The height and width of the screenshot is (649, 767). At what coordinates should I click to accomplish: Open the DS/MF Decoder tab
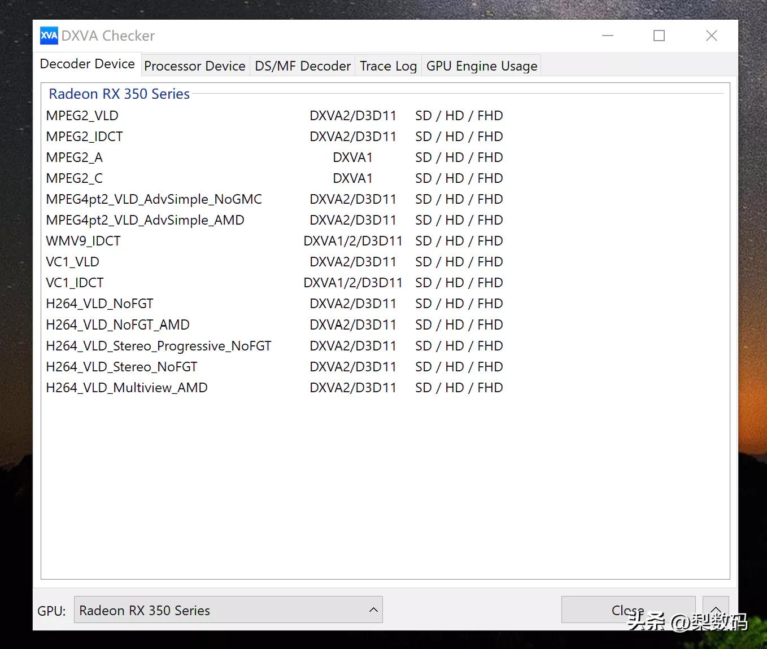[x=303, y=66]
